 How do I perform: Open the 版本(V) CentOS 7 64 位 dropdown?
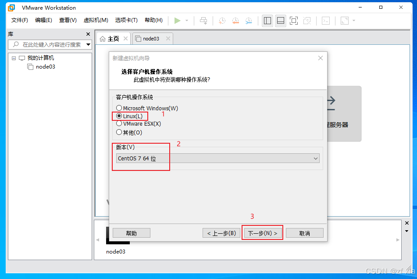coord(218,158)
